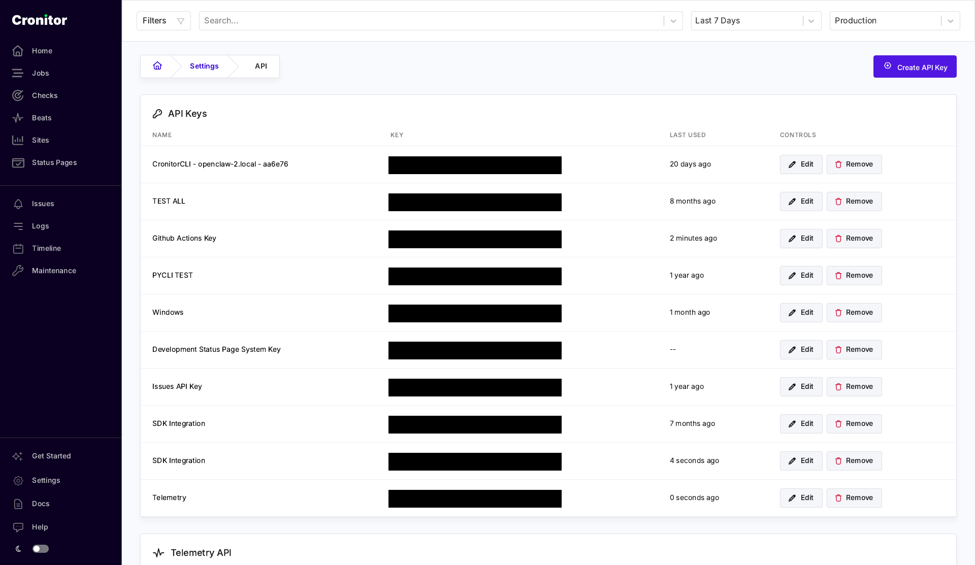Open the Production environment dropdown
The height and width of the screenshot is (565, 975).
pyautogui.click(x=895, y=21)
